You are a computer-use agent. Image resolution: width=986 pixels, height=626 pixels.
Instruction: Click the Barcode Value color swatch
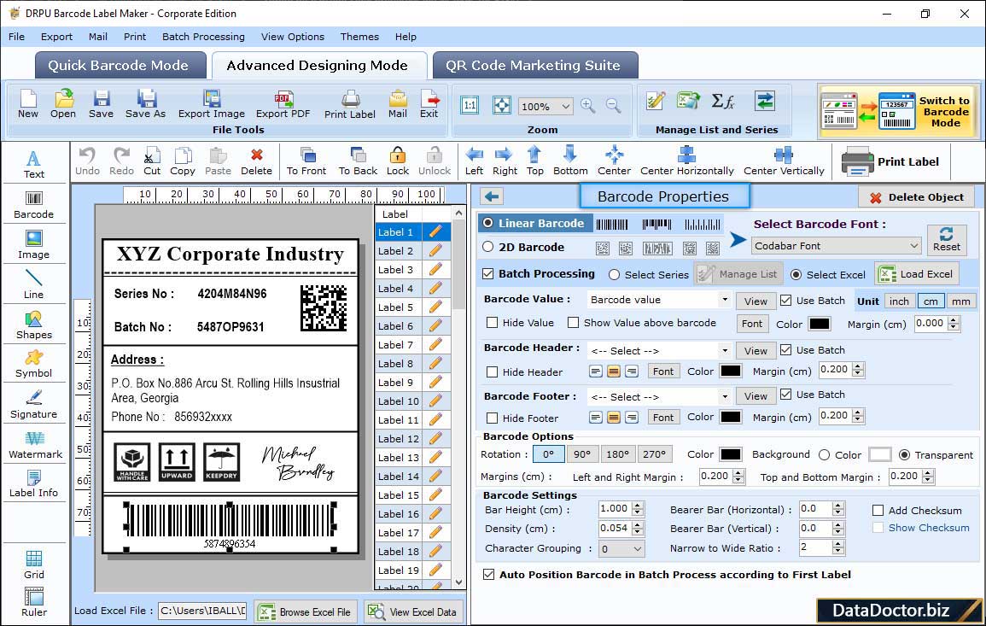819,324
